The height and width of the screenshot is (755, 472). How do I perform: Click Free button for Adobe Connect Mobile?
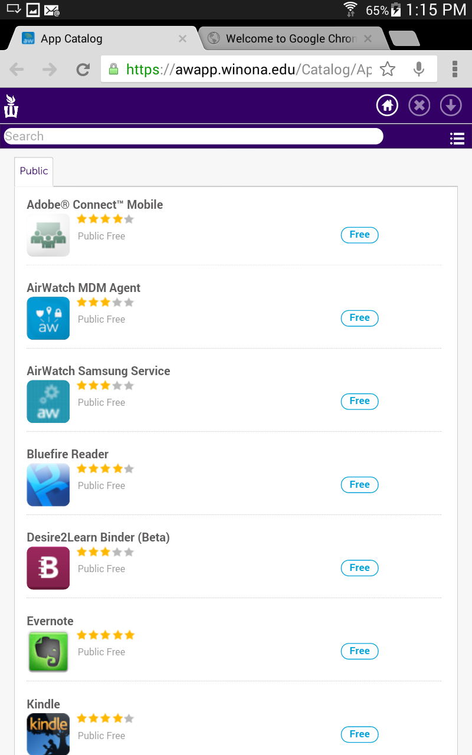tap(359, 235)
